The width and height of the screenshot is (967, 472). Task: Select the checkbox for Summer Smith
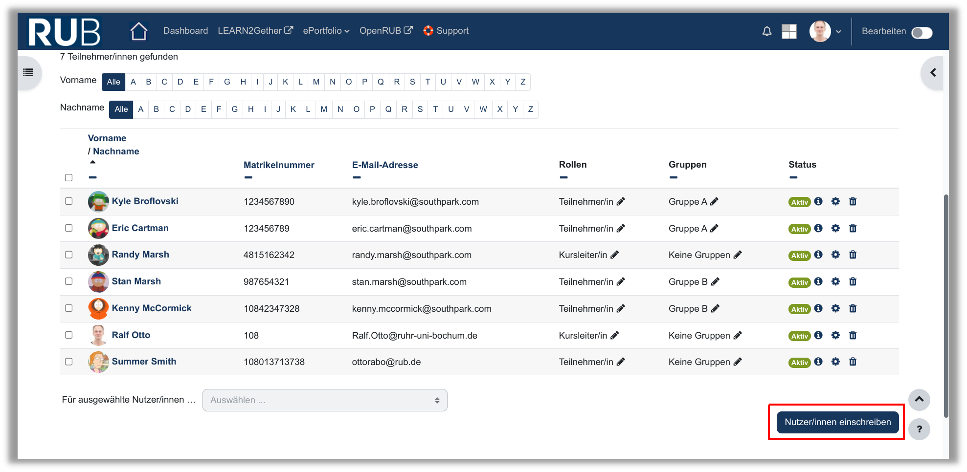coord(69,362)
